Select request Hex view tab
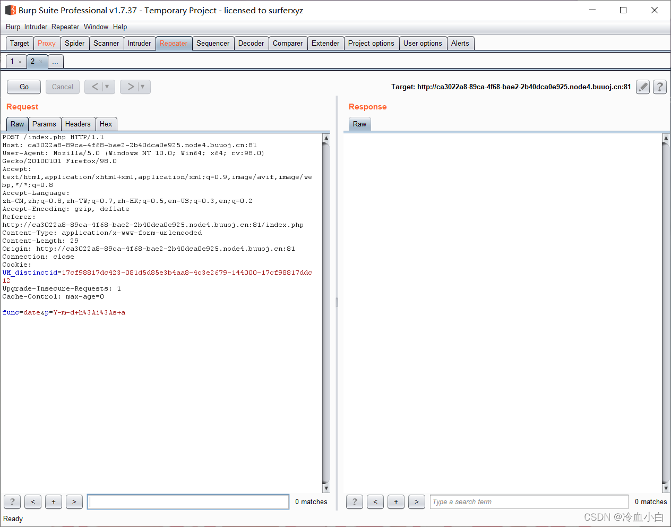Screen dimensions: 671x527 tap(106, 124)
